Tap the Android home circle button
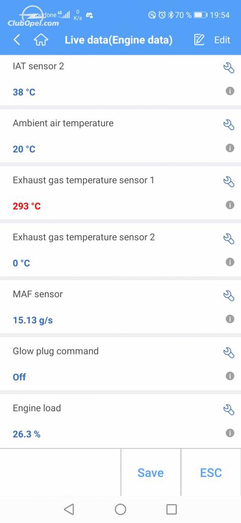Screen dimensions: 241x523 (120, 509)
